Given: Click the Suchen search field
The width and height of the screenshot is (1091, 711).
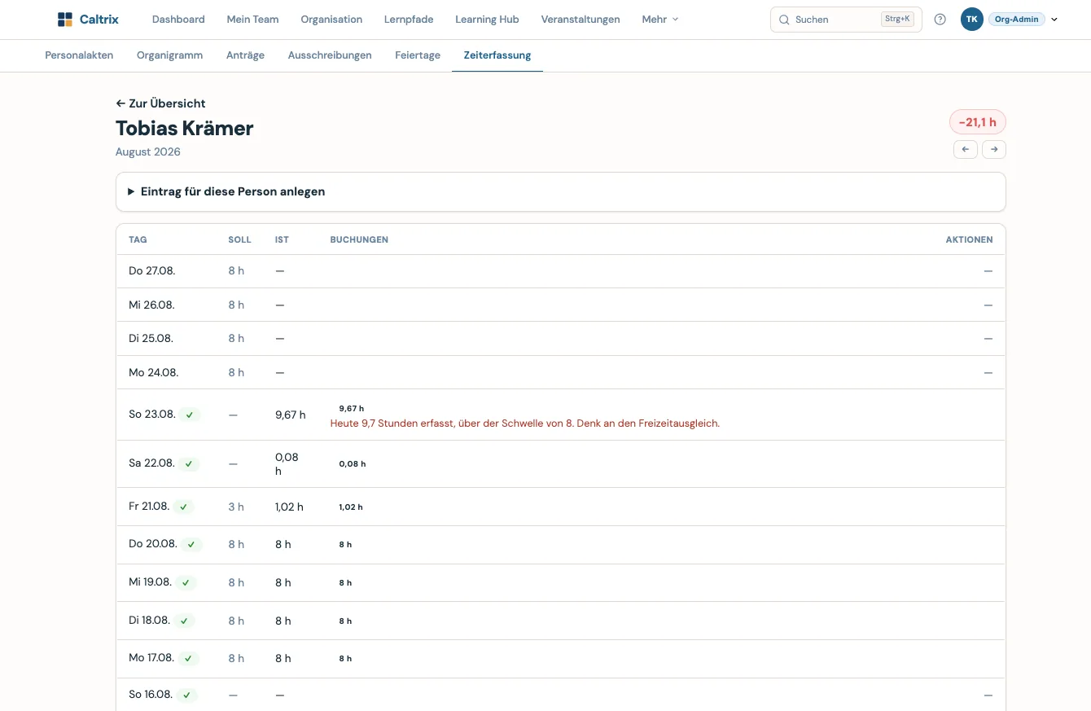Looking at the screenshot, I should (846, 20).
